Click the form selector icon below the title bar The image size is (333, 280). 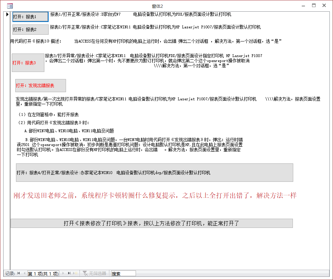(x=10, y=6)
